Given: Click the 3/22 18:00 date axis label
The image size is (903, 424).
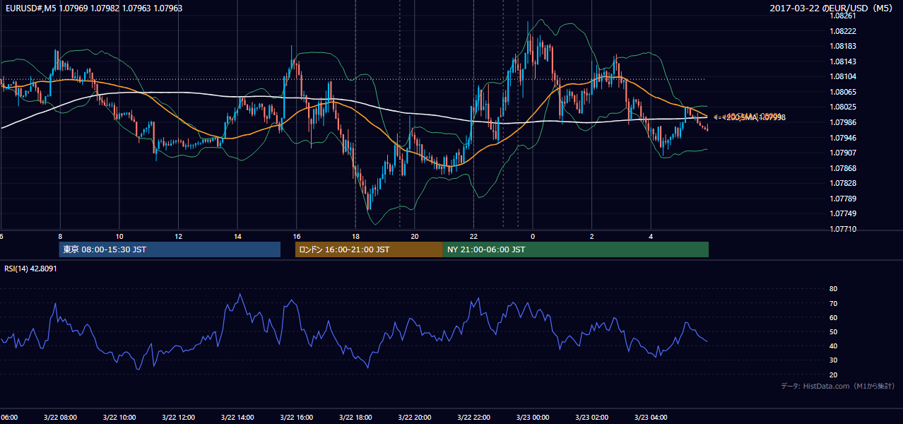Looking at the screenshot, I should point(355,418).
